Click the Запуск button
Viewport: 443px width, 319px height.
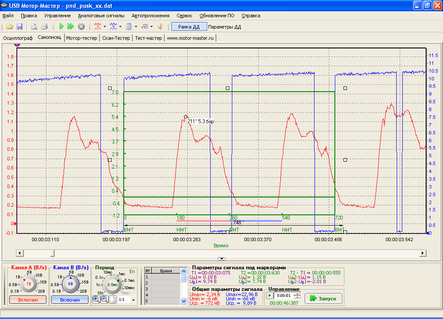(323, 298)
